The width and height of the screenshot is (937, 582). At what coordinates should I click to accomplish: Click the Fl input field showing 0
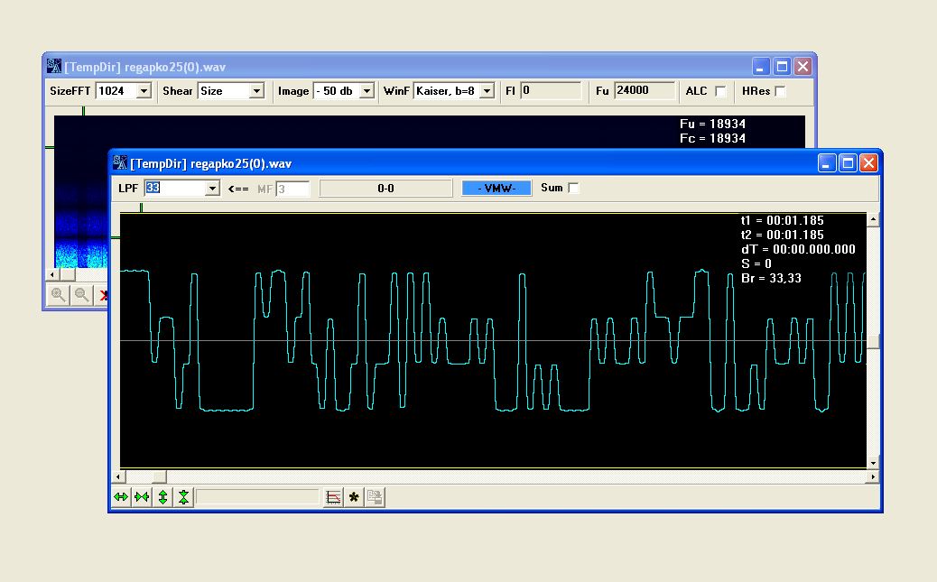[x=551, y=91]
